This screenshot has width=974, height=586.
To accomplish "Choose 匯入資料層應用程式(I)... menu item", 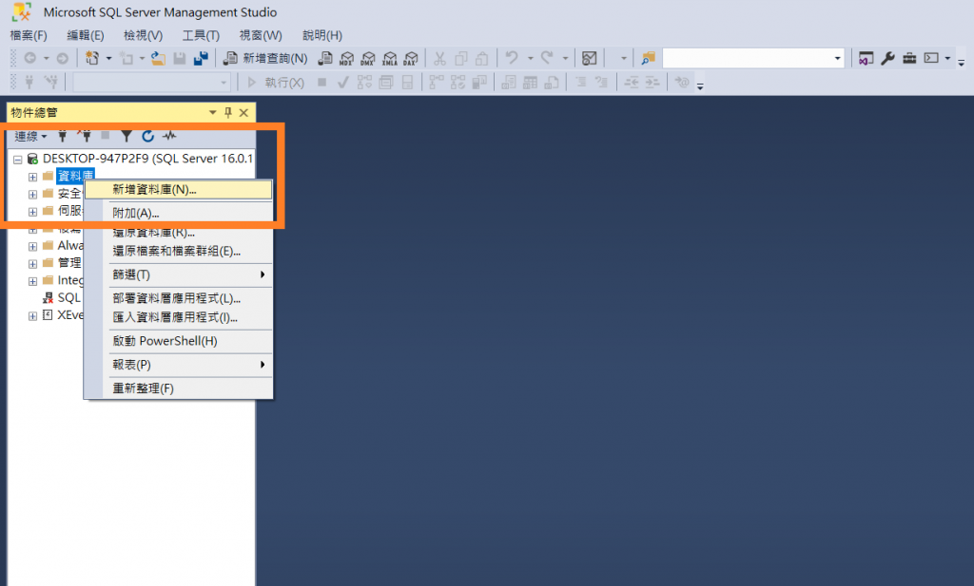I will point(179,317).
